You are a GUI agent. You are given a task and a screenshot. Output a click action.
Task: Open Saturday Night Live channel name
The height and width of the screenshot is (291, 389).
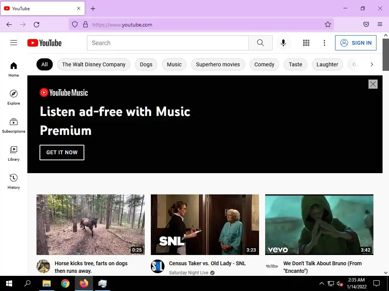click(188, 272)
